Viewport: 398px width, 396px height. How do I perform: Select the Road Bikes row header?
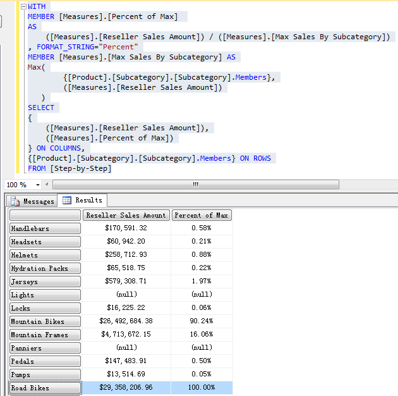[45, 388]
